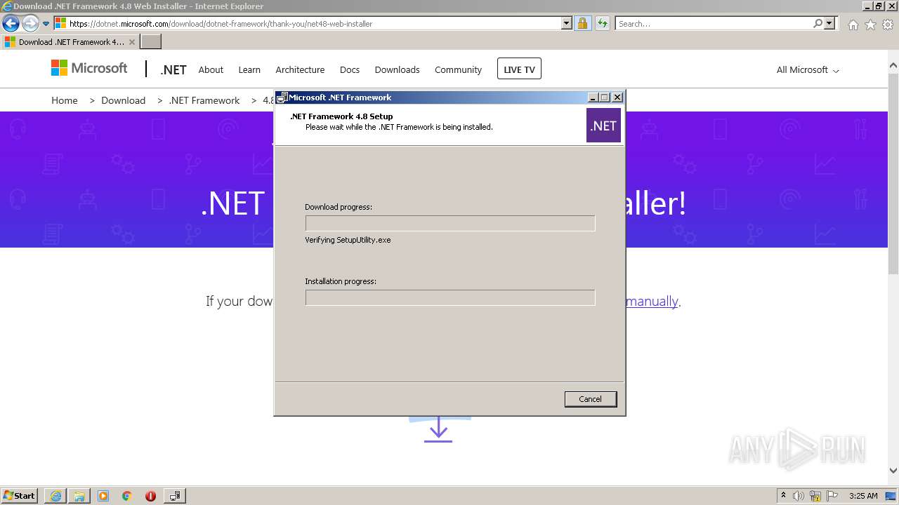Image resolution: width=899 pixels, height=505 pixels.
Task: Click the page vertical scrollbar thumb
Action: [893, 173]
